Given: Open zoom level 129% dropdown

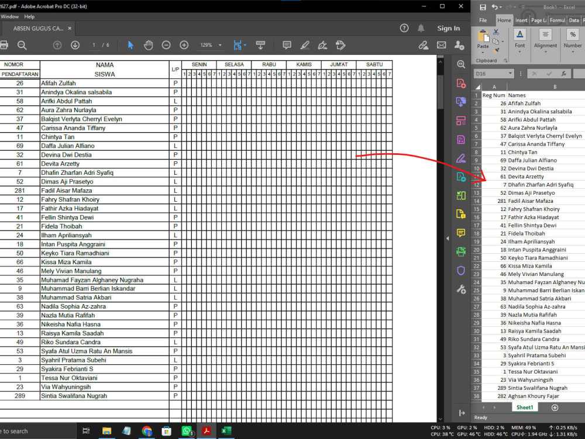Looking at the screenshot, I should 220,45.
